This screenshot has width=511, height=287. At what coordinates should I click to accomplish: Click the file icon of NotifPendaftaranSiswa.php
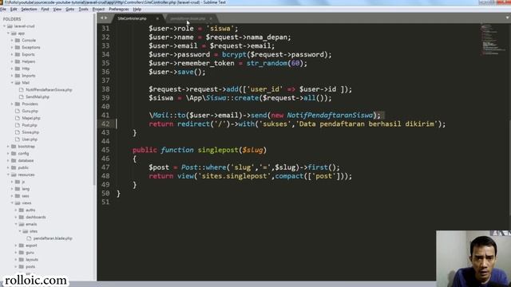[22, 90]
